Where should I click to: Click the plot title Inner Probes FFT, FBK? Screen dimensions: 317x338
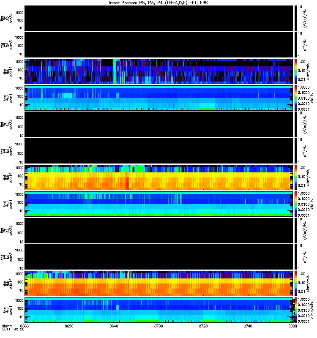[x=158, y=3]
